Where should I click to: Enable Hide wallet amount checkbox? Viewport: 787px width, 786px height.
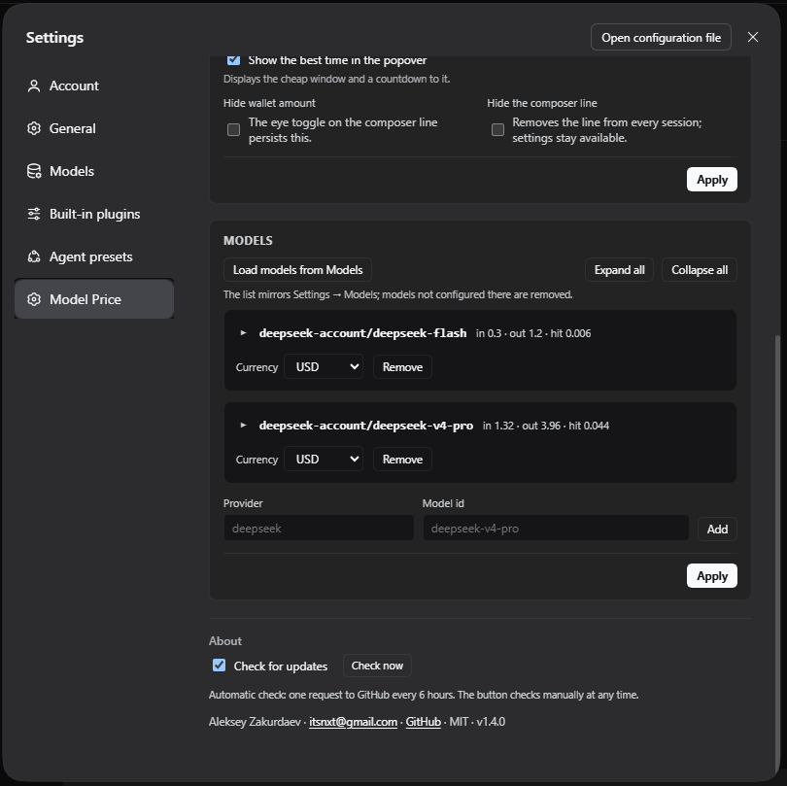pos(233,130)
